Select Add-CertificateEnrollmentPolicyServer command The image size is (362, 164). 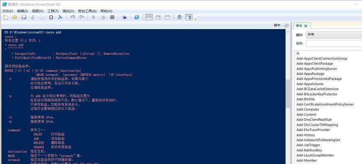325,104
